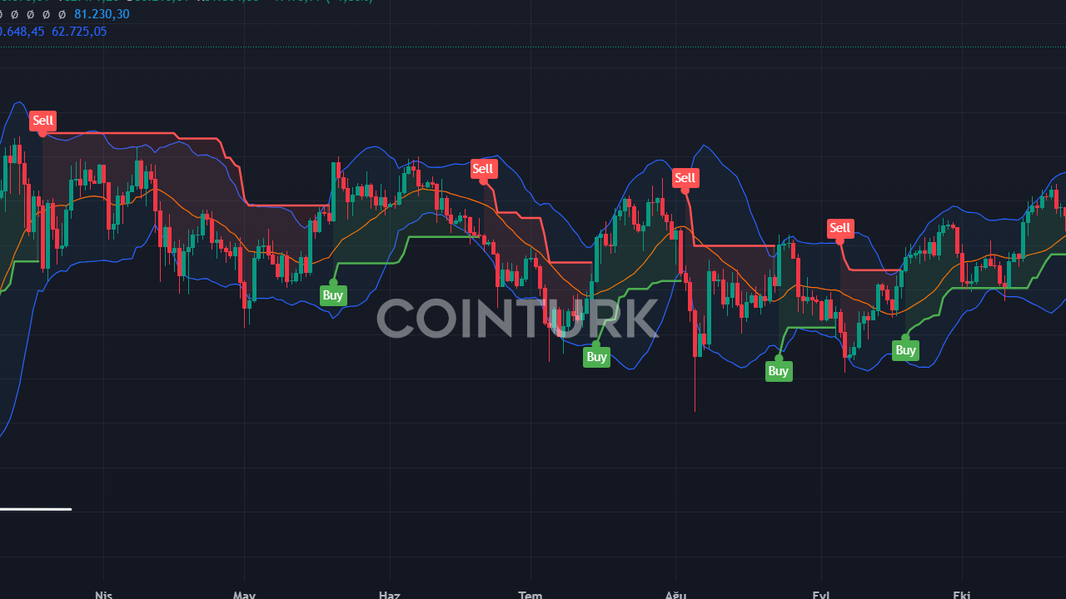Click the Buy marker between May and Haz
1066x599 pixels.
332,295
